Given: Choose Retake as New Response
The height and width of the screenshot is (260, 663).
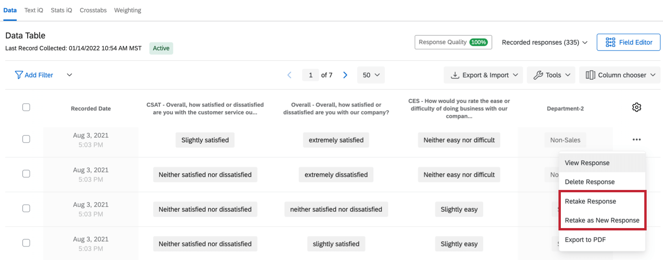Looking at the screenshot, I should click(x=602, y=220).
